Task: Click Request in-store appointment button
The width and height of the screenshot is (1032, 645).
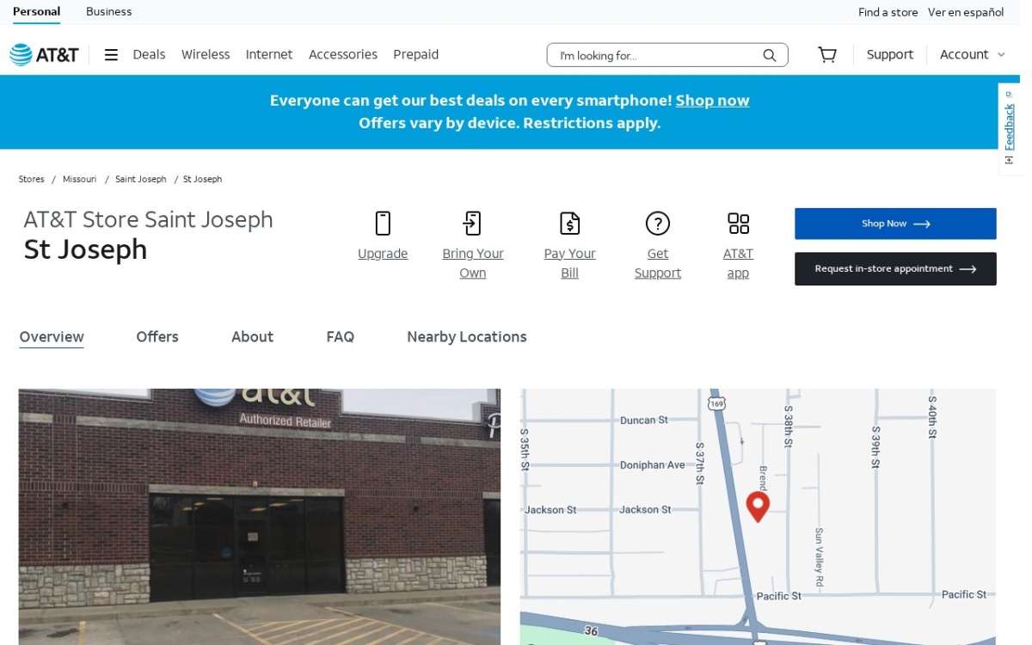Action: (x=895, y=268)
